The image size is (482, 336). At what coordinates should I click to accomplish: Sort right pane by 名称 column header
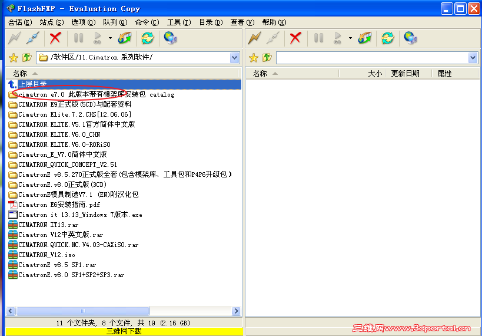pos(292,73)
